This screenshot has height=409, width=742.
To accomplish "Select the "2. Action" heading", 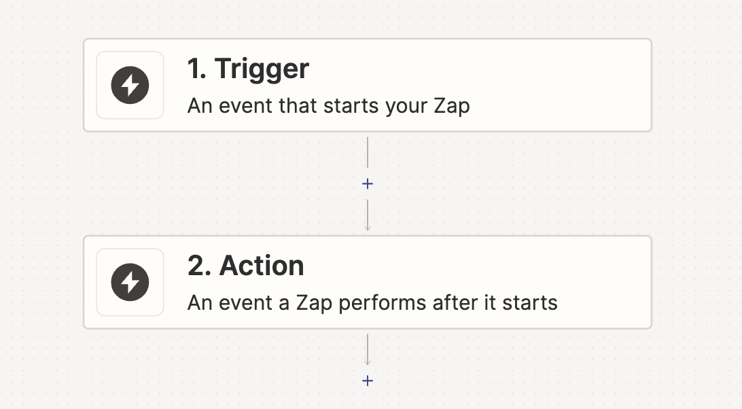I will pos(245,266).
